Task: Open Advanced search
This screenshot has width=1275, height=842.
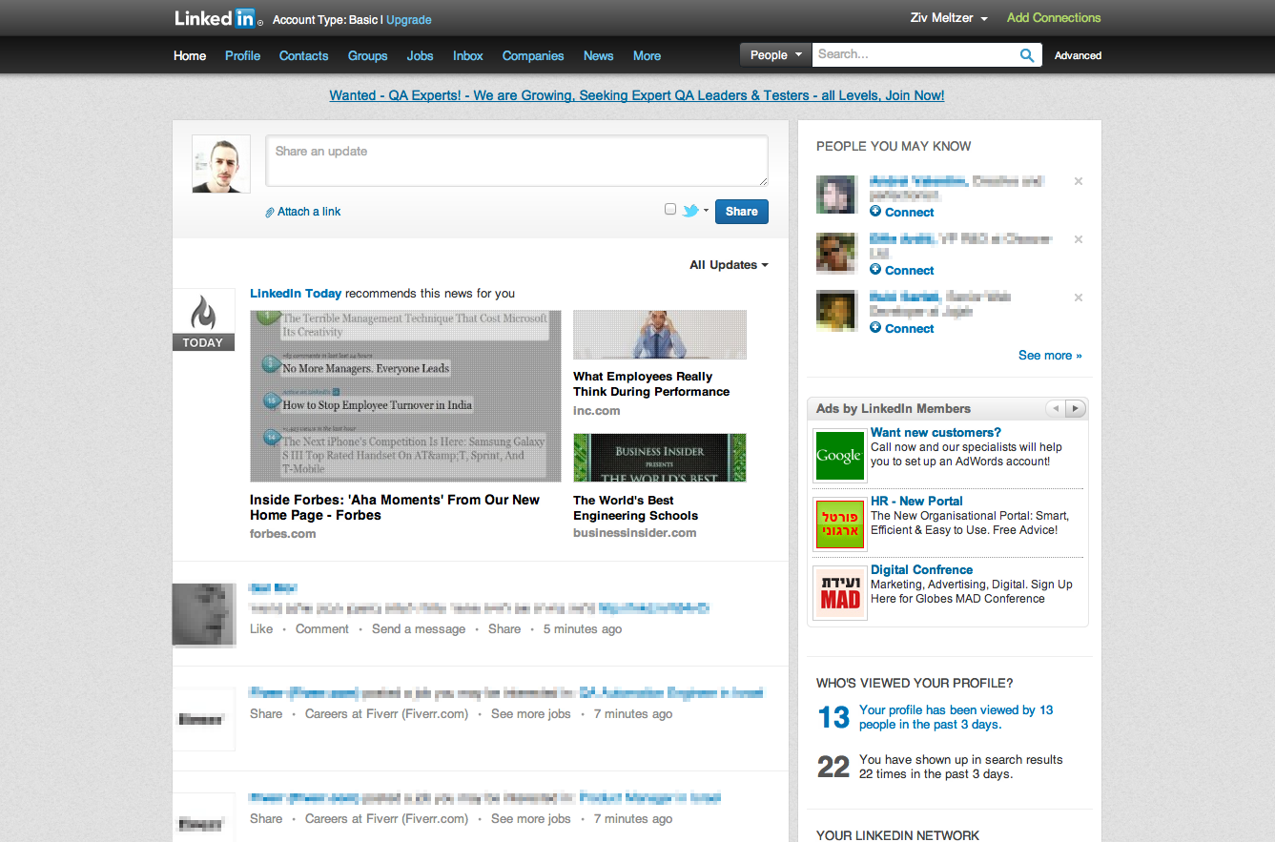Action: pyautogui.click(x=1078, y=55)
